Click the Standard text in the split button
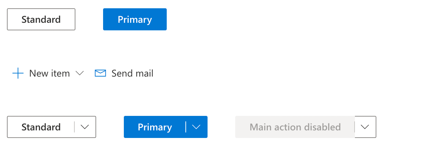 click(41, 127)
